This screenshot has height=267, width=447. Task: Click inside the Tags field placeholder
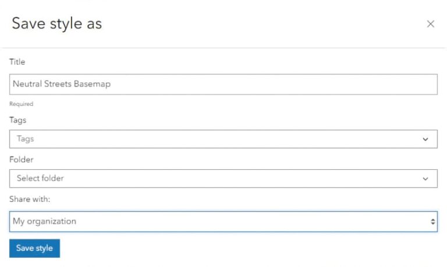click(x=26, y=139)
